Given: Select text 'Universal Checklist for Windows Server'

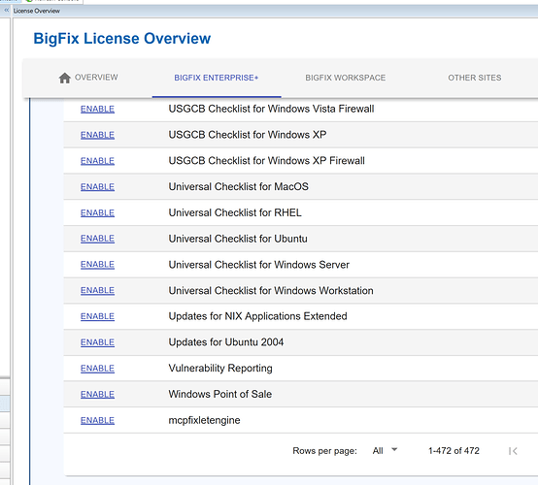Looking at the screenshot, I should click(259, 265).
